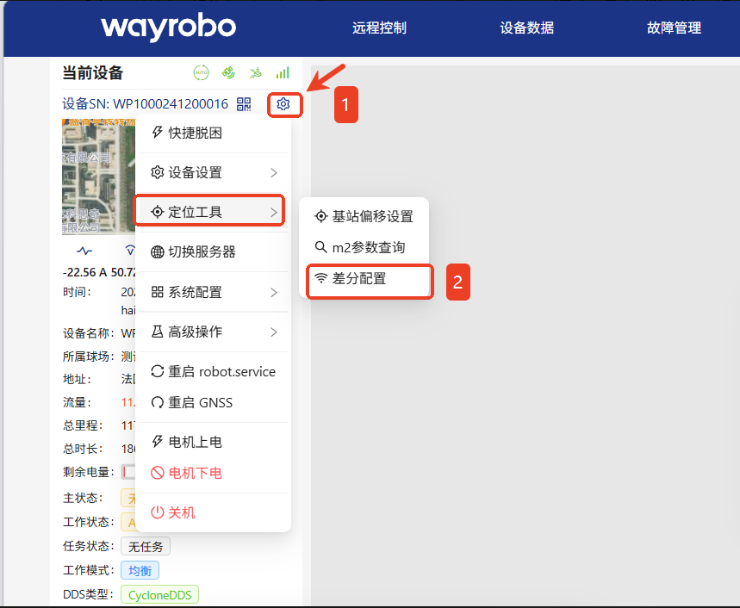
Task: Expand the 设备设置 chevron arrow
Action: (x=274, y=172)
